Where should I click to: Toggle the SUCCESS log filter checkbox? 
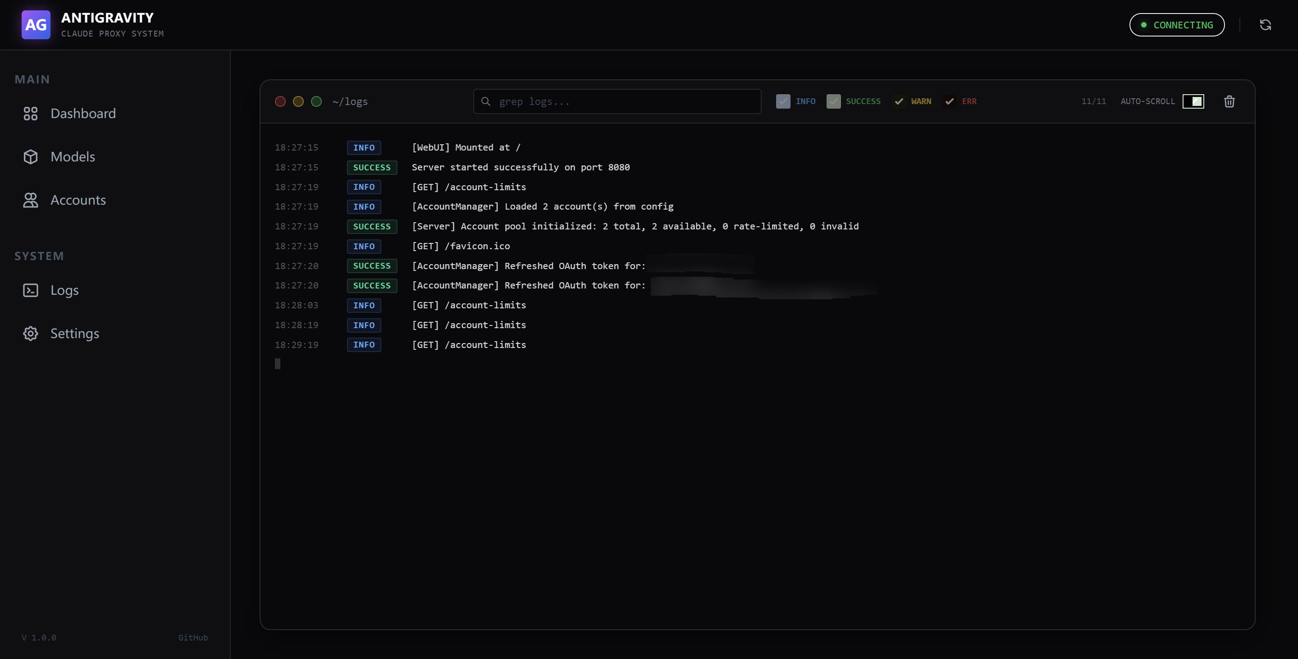(x=833, y=101)
